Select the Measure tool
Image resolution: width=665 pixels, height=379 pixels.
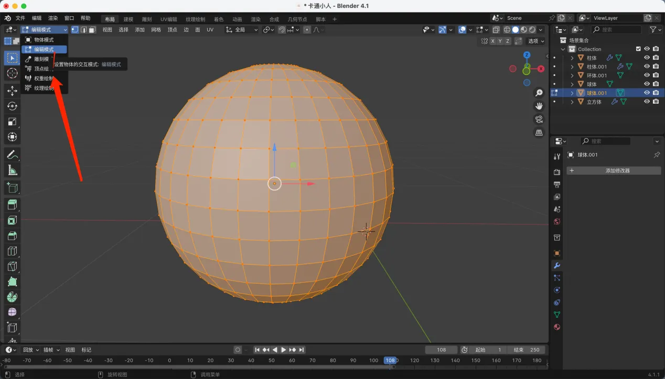(x=12, y=170)
